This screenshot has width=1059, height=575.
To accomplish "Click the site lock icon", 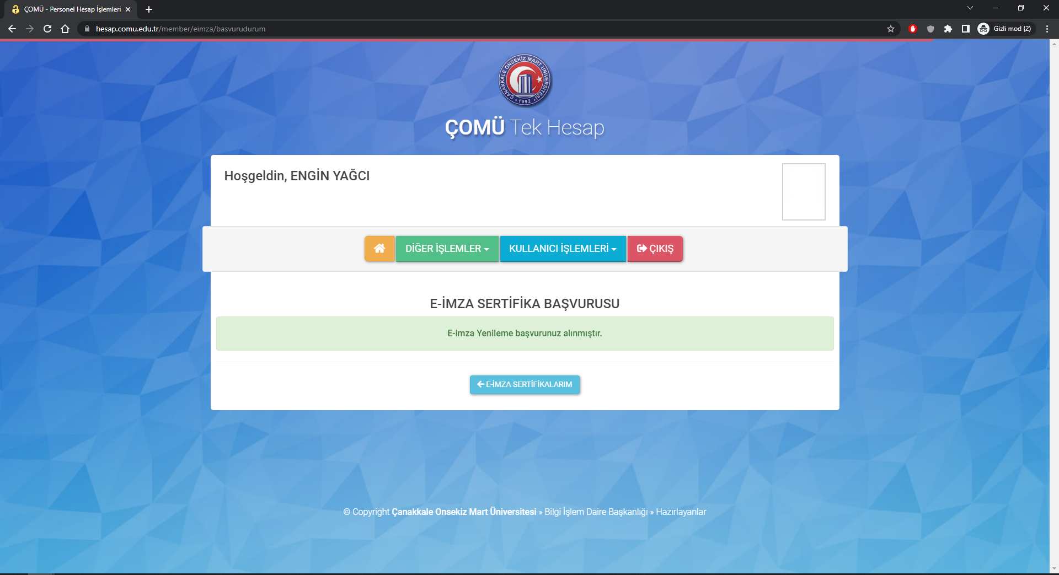I will [x=87, y=29].
